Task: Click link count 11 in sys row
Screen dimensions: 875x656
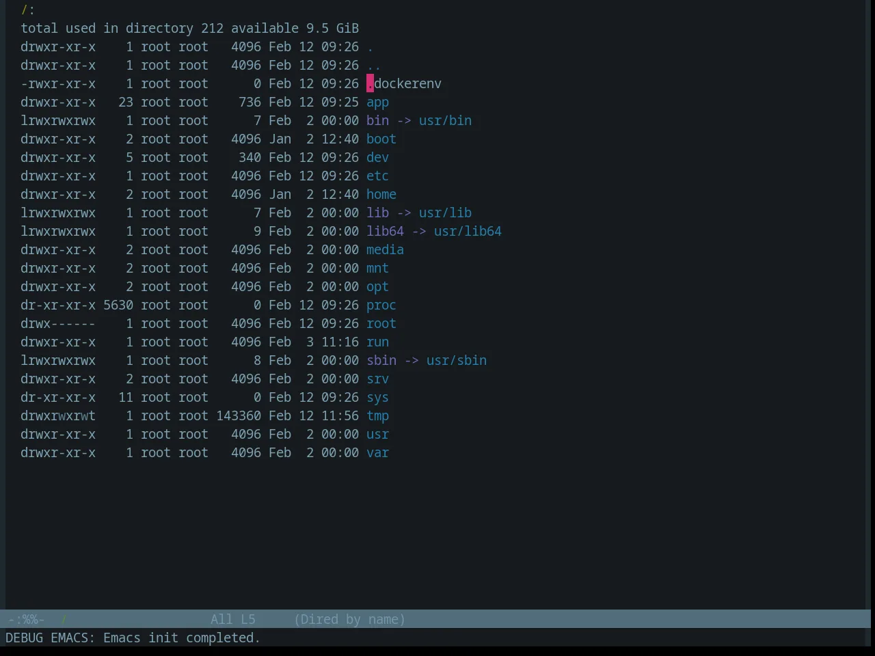Action: click(x=126, y=398)
